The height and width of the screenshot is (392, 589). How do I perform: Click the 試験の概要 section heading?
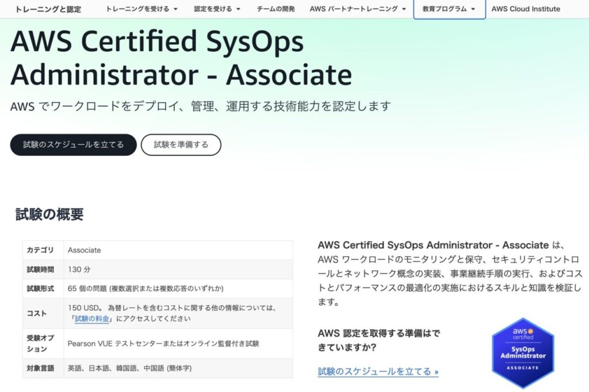pos(49,214)
